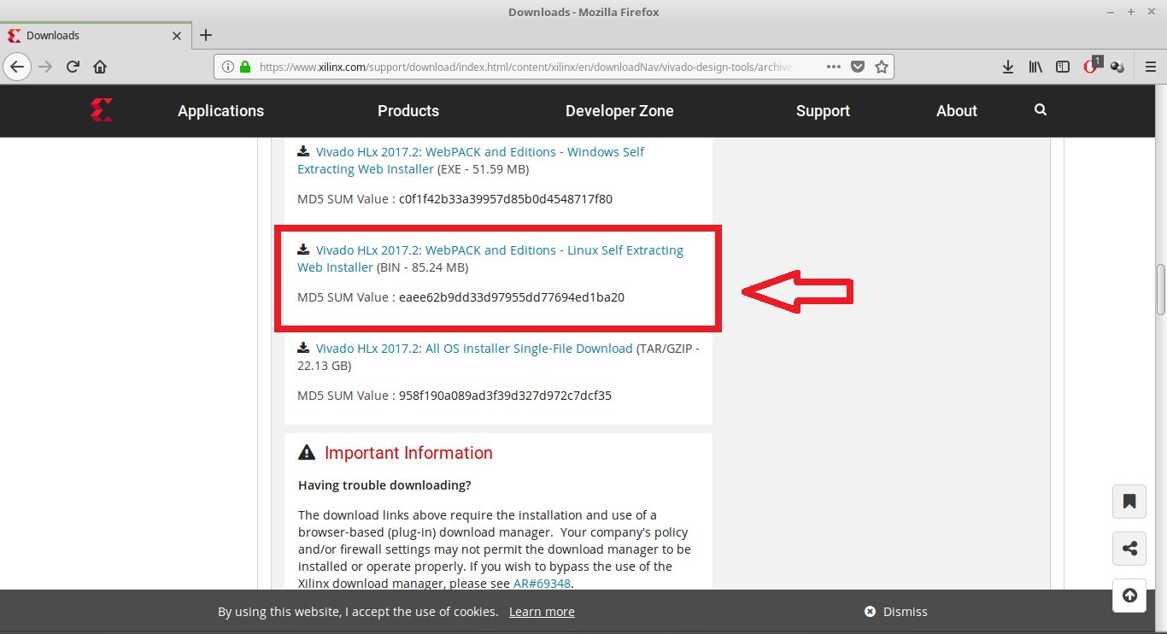Click Having trouble downloading? text
The width and height of the screenshot is (1167, 634).
[x=384, y=485]
